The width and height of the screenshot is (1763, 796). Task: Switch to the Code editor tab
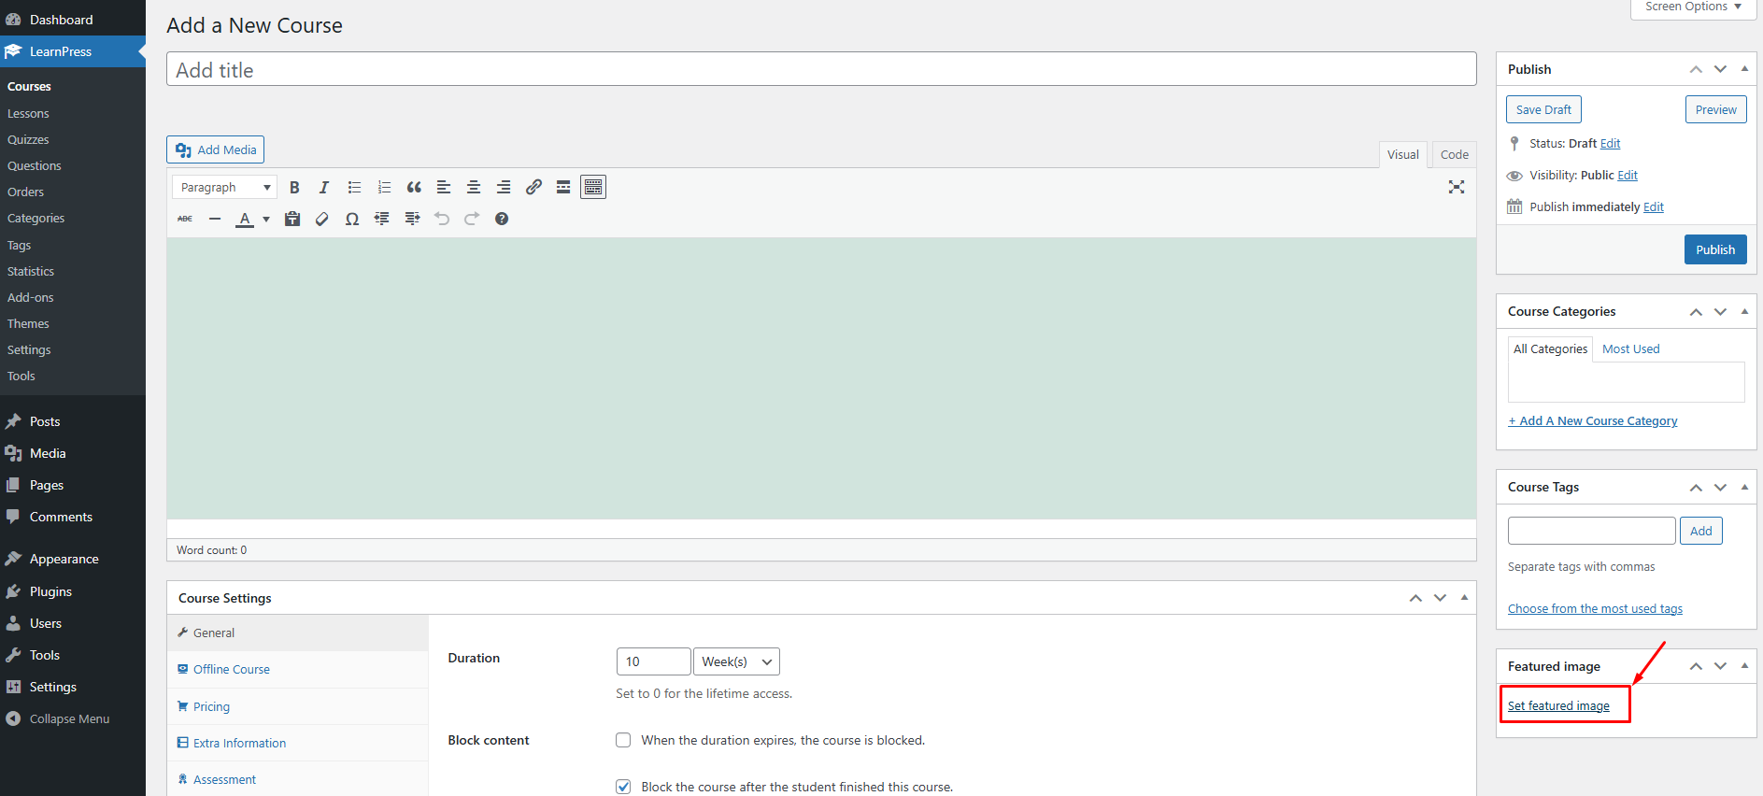[x=1454, y=155]
